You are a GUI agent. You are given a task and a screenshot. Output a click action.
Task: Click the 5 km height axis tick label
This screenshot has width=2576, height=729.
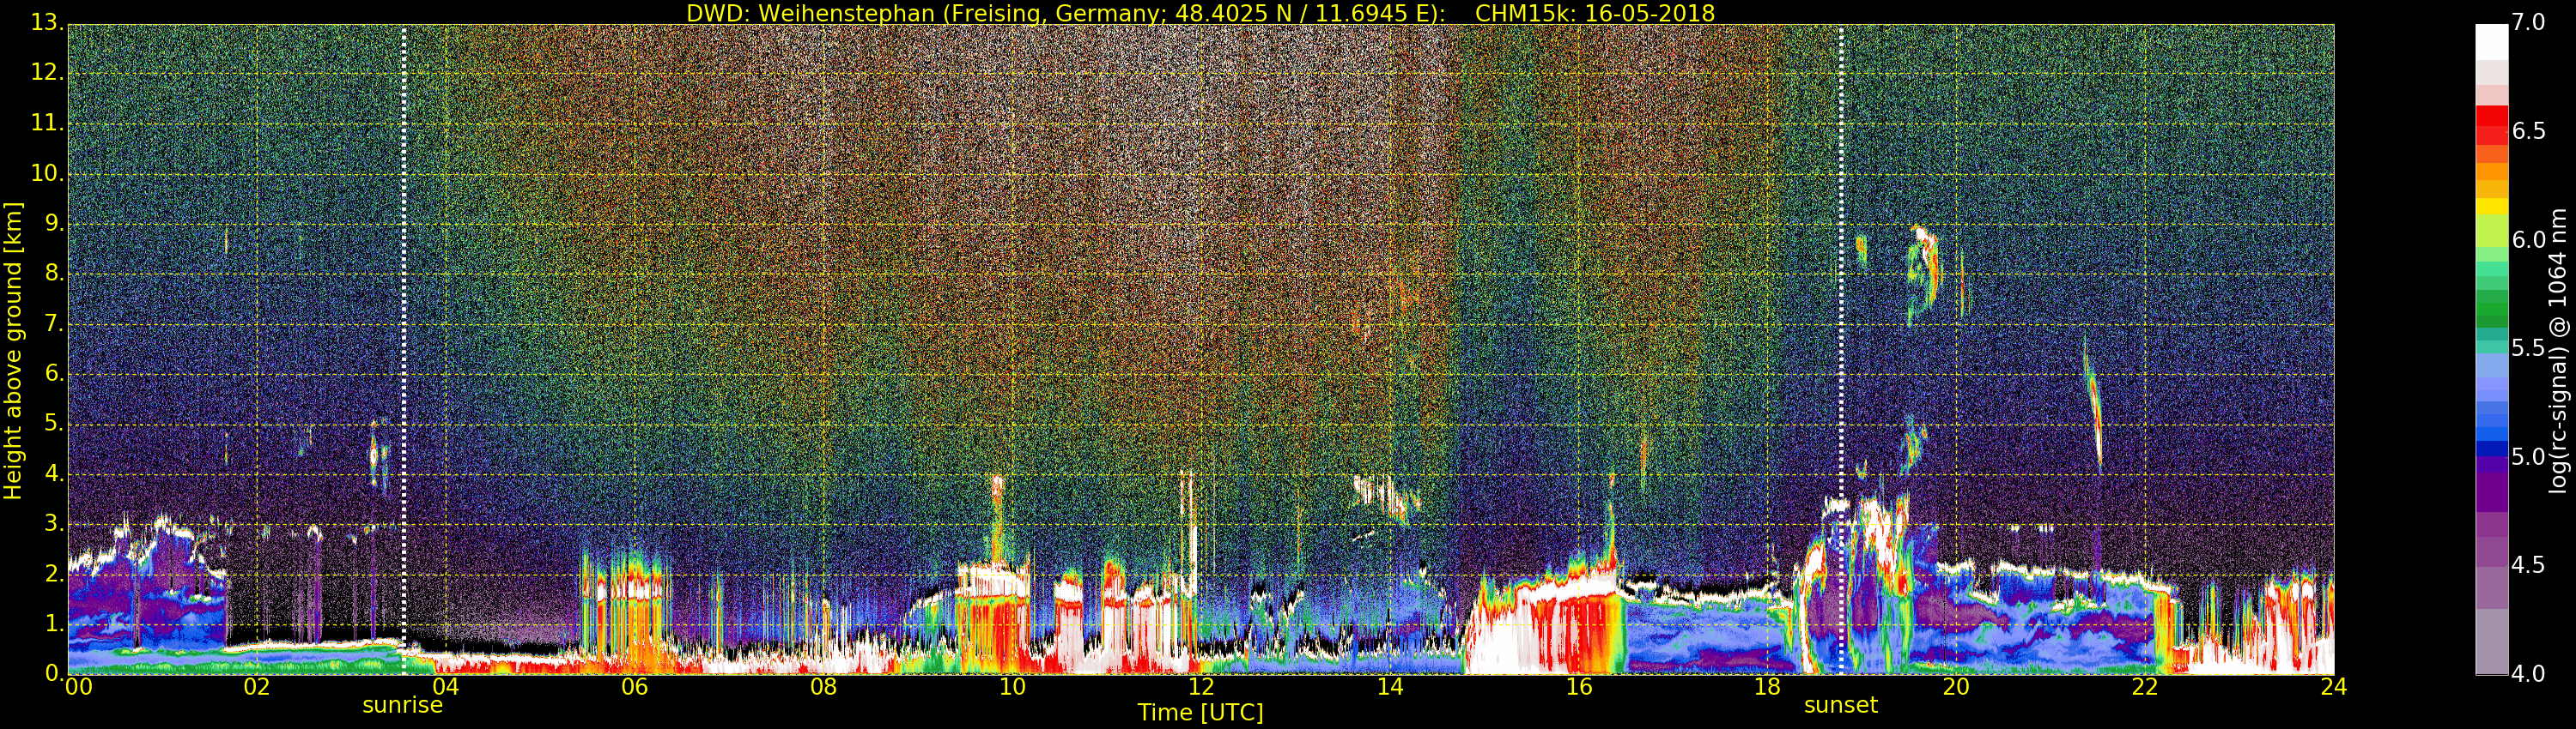click(x=53, y=424)
